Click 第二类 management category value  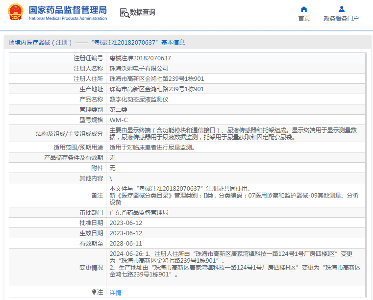[118, 110]
